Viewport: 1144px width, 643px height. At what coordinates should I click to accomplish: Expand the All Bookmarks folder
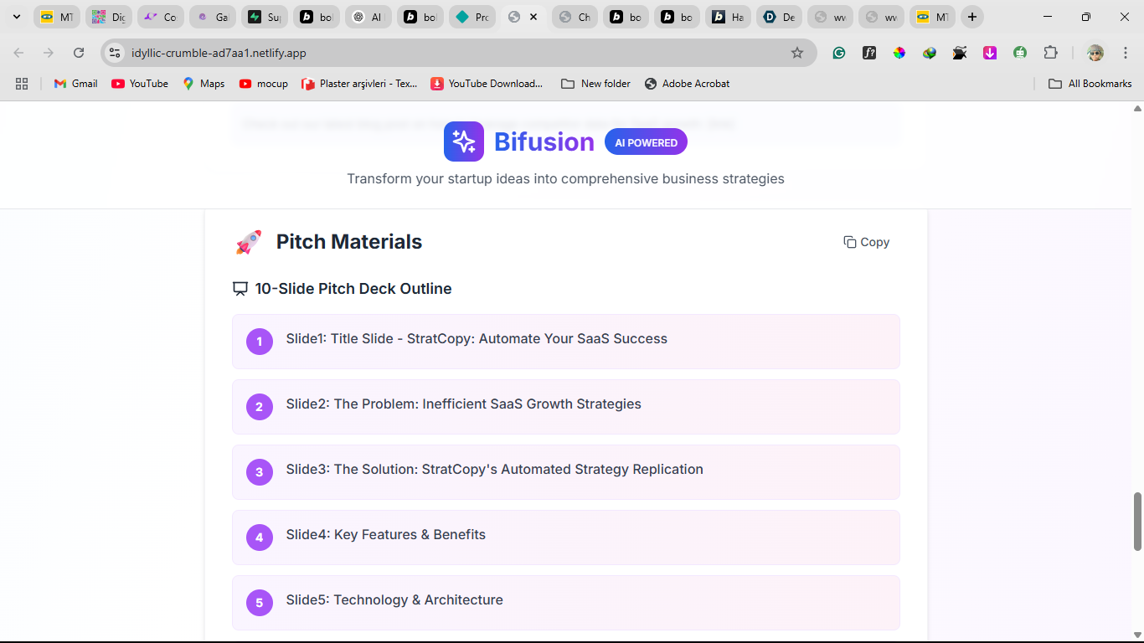pos(1090,84)
